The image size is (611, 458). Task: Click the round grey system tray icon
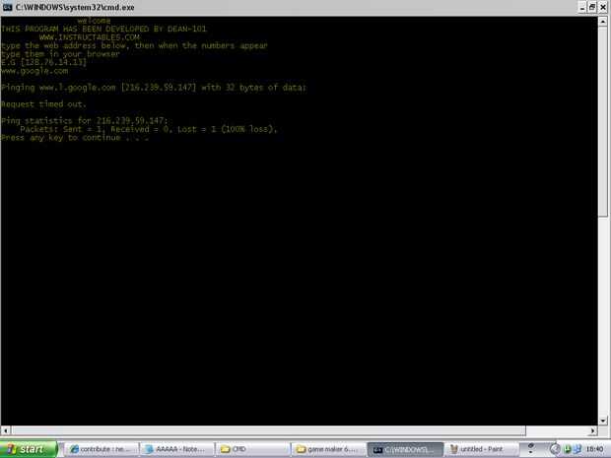pyautogui.click(x=555, y=449)
